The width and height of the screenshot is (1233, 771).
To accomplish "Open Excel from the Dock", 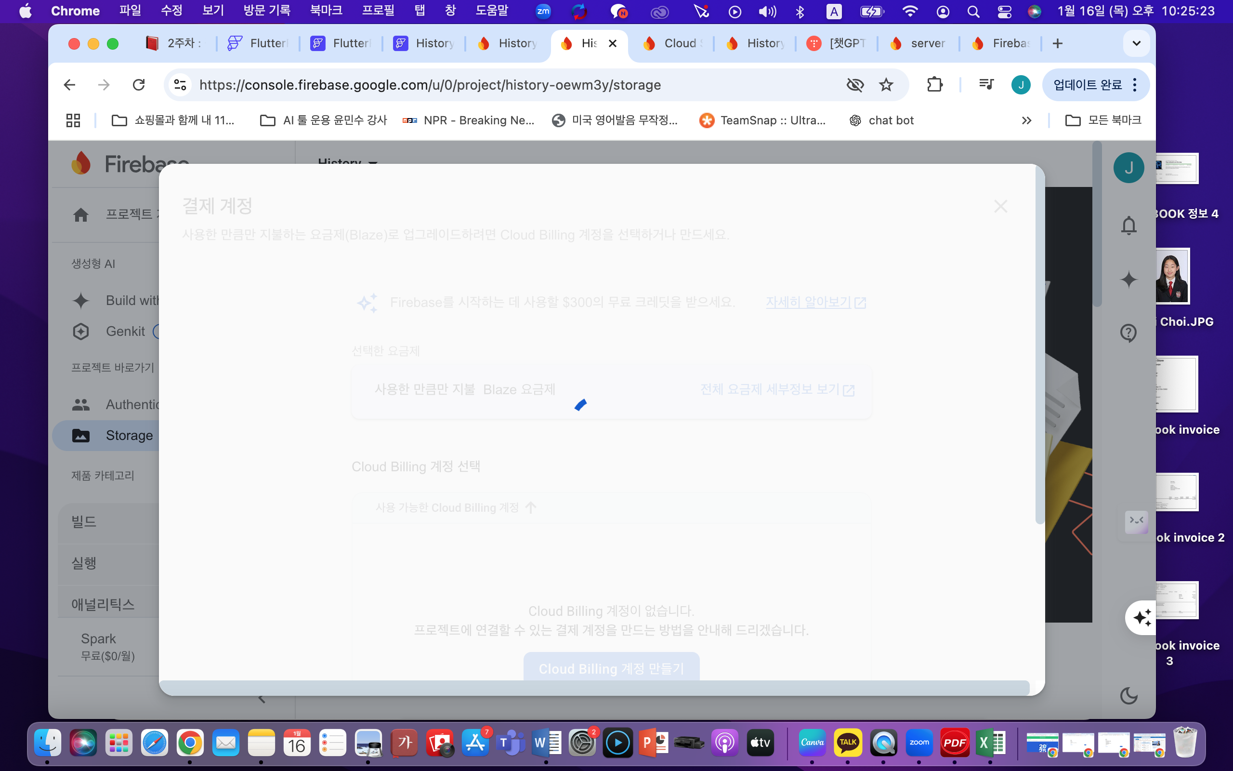I will click(990, 743).
